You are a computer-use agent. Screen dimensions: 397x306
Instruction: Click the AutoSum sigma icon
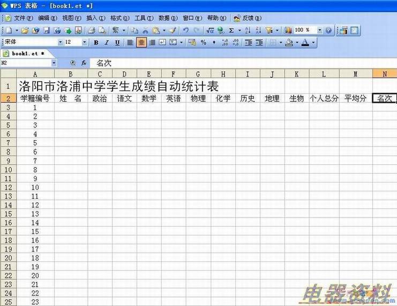[x=231, y=31]
